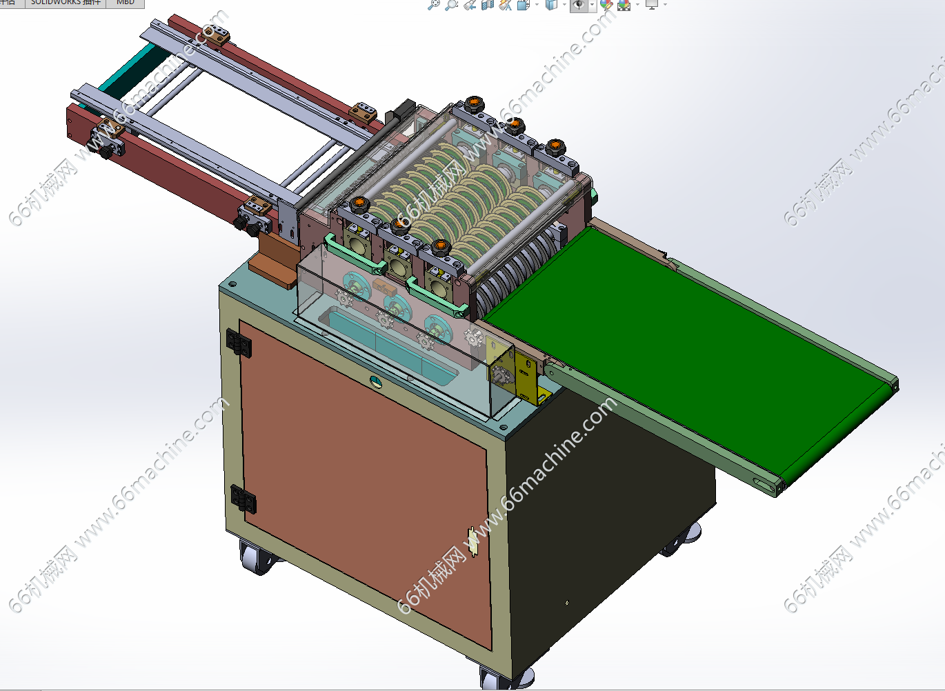Open Dynamic Annotation Views tool
Viewport: 945px width, 691px height.
[506, 4]
